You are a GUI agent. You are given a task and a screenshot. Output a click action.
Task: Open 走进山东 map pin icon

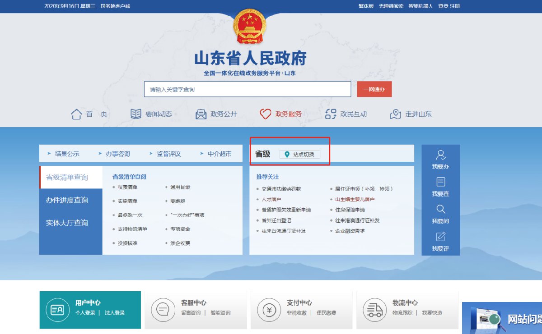(396, 114)
